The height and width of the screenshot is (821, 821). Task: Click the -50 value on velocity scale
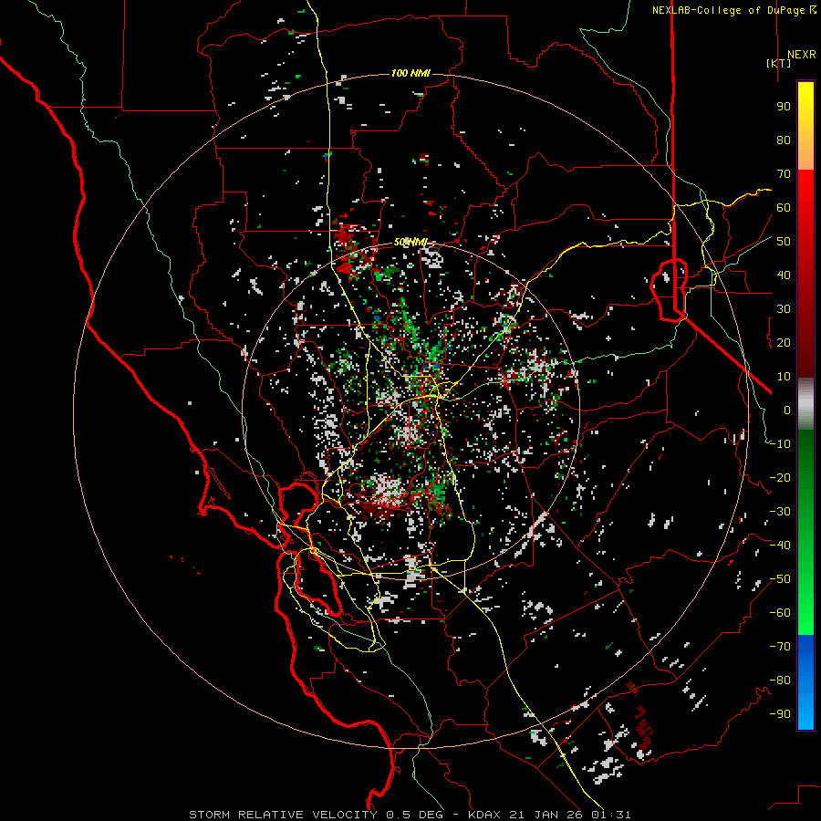point(780,579)
